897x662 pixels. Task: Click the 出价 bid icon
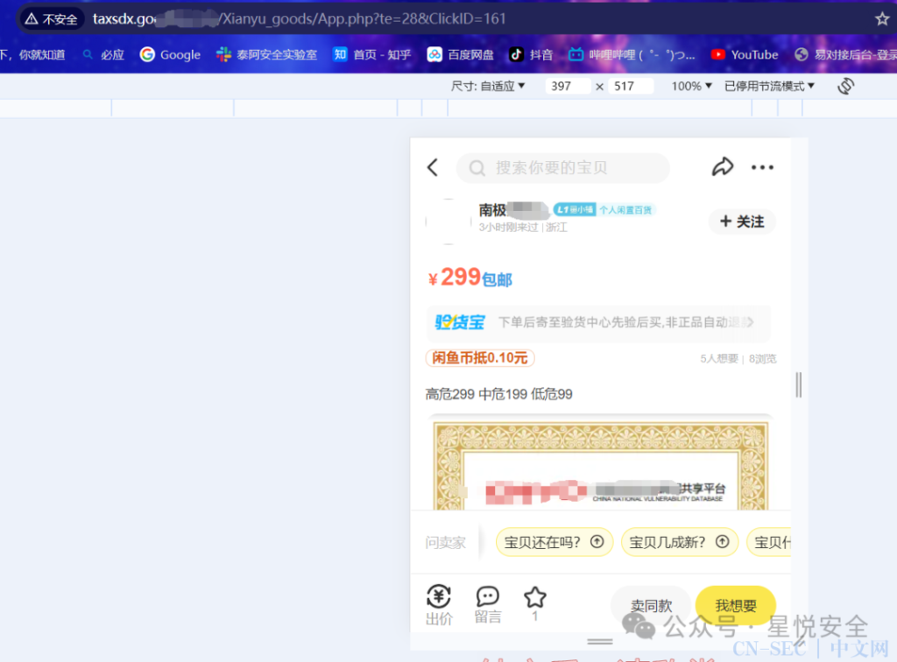point(439,605)
